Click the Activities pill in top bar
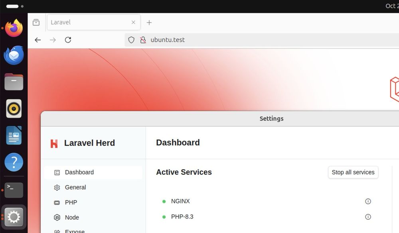Image resolution: width=399 pixels, height=233 pixels. click(x=12, y=6)
